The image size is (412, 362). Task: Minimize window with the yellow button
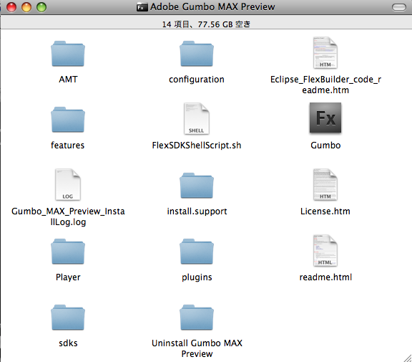[x=26, y=7]
